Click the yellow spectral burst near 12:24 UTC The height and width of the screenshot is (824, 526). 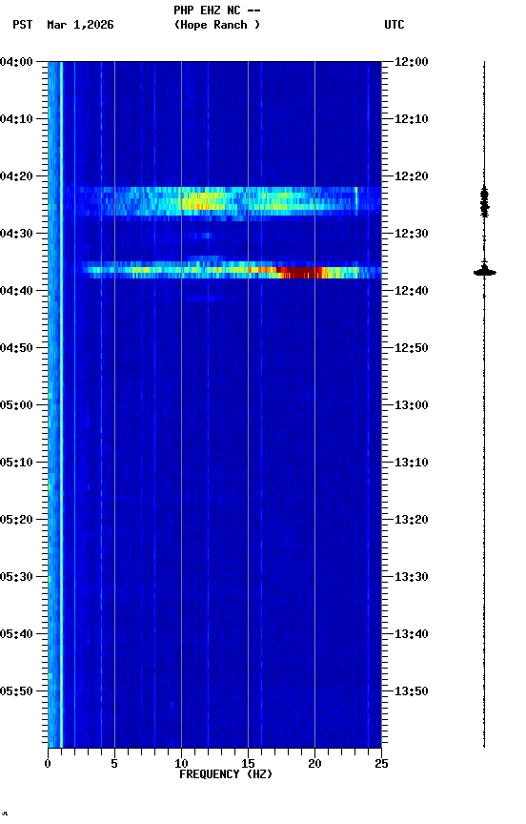click(205, 201)
